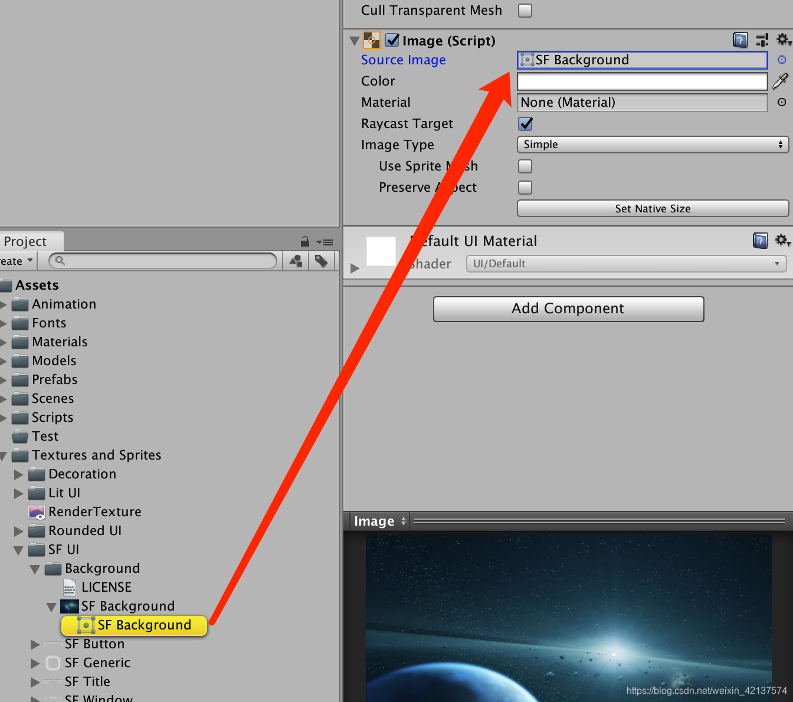The width and height of the screenshot is (793, 702).
Task: Switch to the Project tab
Action: coord(24,241)
